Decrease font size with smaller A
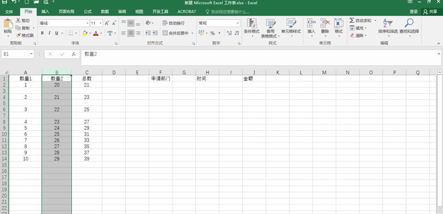 point(114,23)
